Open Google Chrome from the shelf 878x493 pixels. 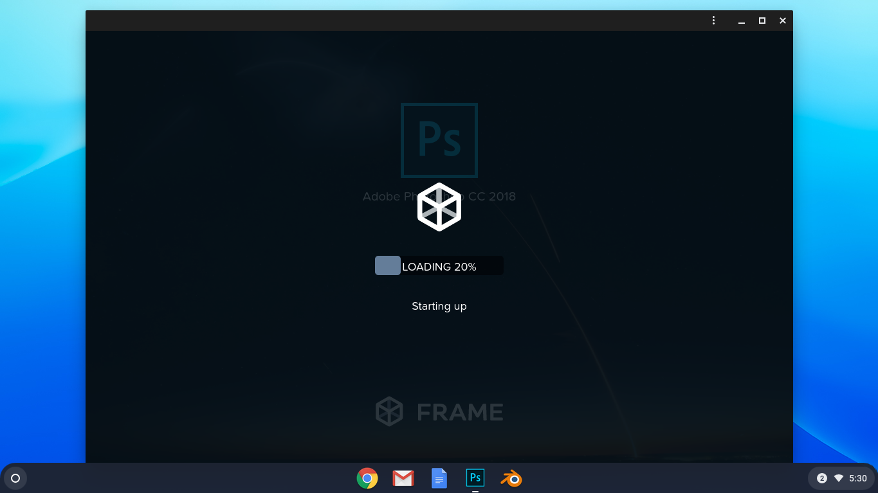pos(367,478)
